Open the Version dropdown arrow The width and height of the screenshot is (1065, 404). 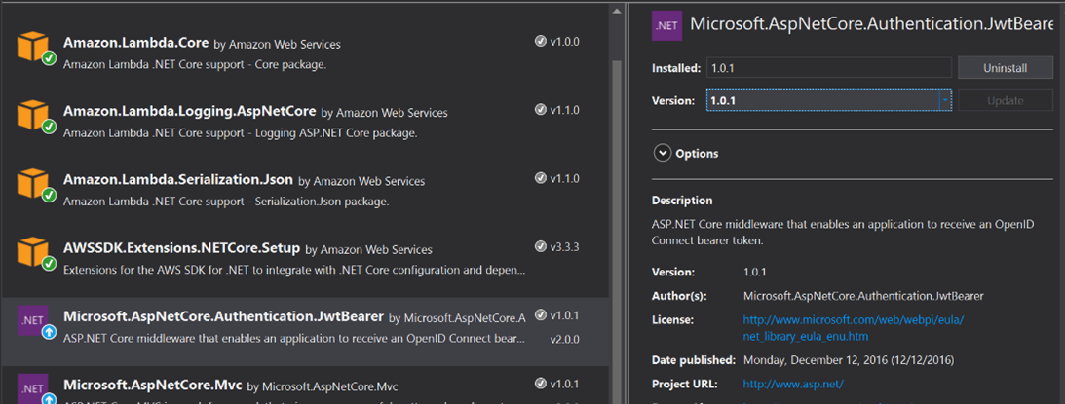click(945, 100)
